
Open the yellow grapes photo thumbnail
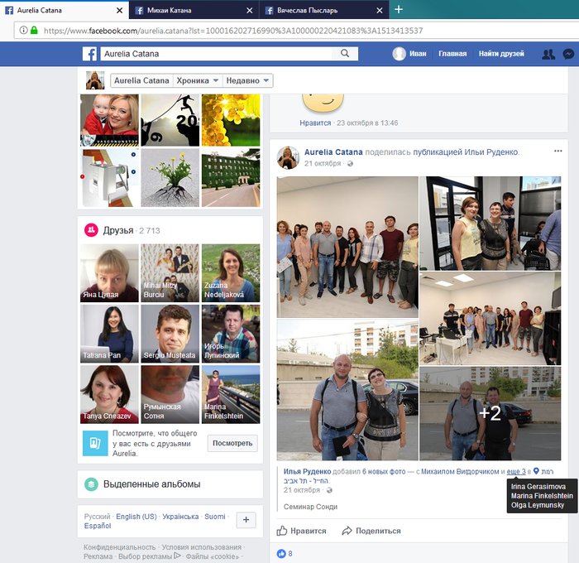(231, 120)
